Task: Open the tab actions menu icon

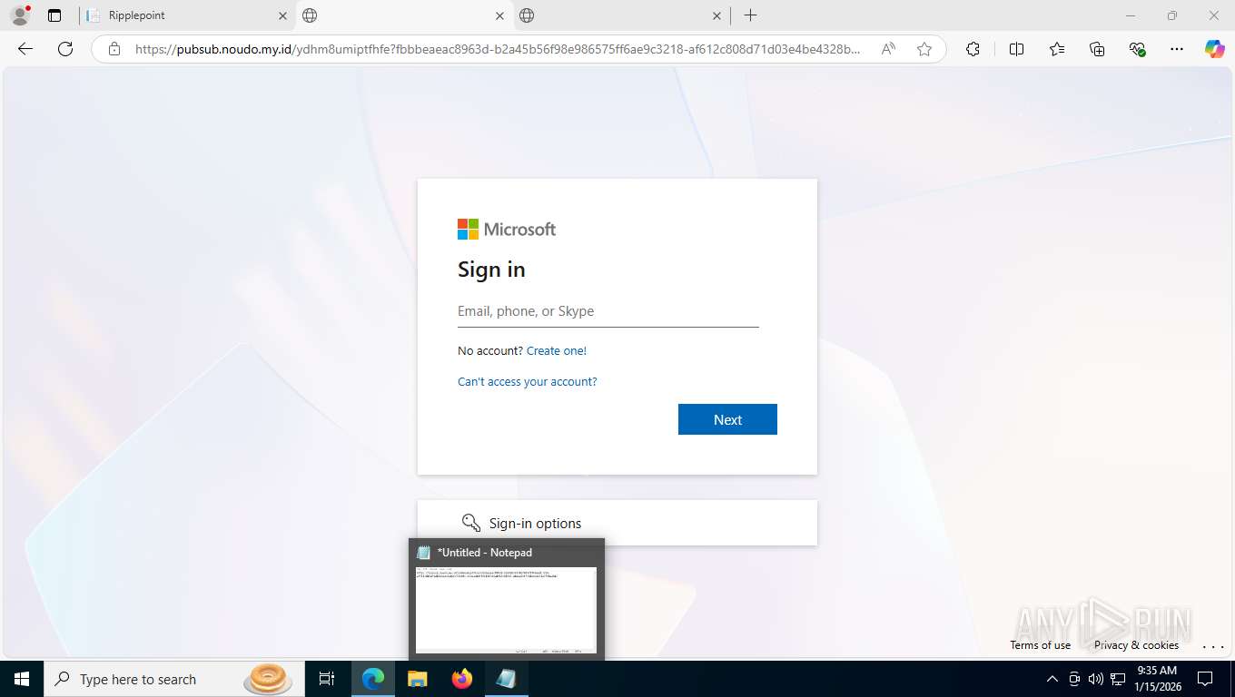Action: (x=54, y=15)
